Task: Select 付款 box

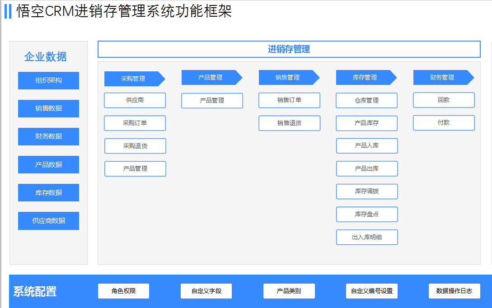Action: (x=444, y=123)
